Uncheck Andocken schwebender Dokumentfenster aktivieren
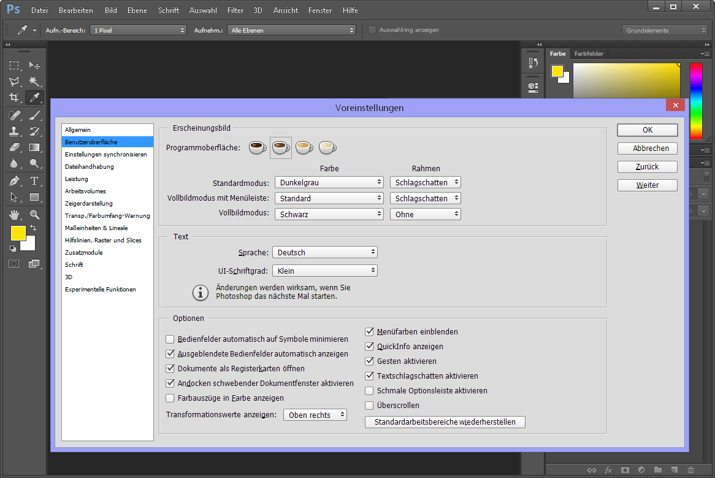 (x=170, y=383)
